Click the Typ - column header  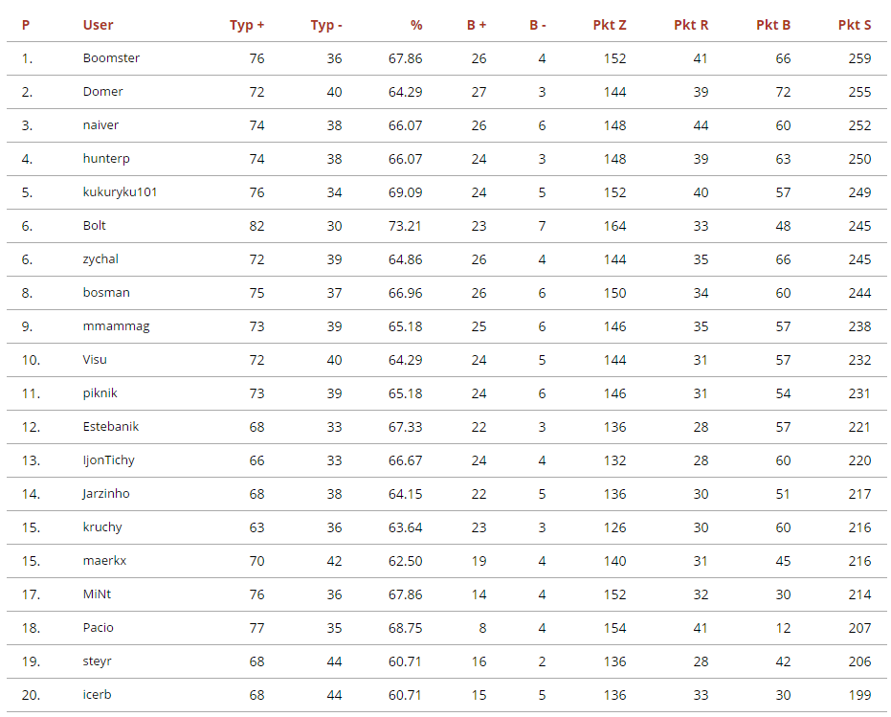[x=325, y=25]
